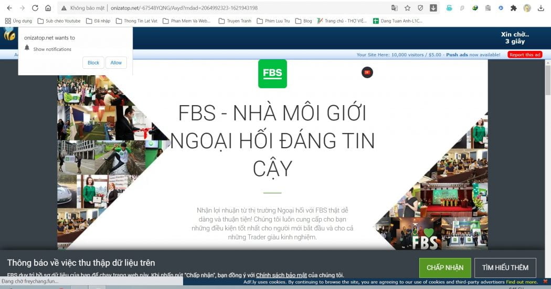551x289 pixels.
Task: Open the Chính sách bảo mật link
Action: [x=281, y=275]
